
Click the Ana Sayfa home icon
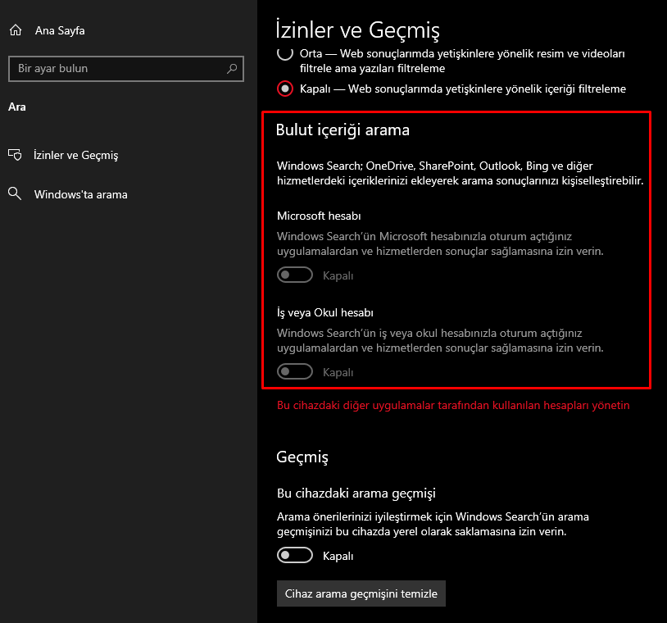[15, 30]
